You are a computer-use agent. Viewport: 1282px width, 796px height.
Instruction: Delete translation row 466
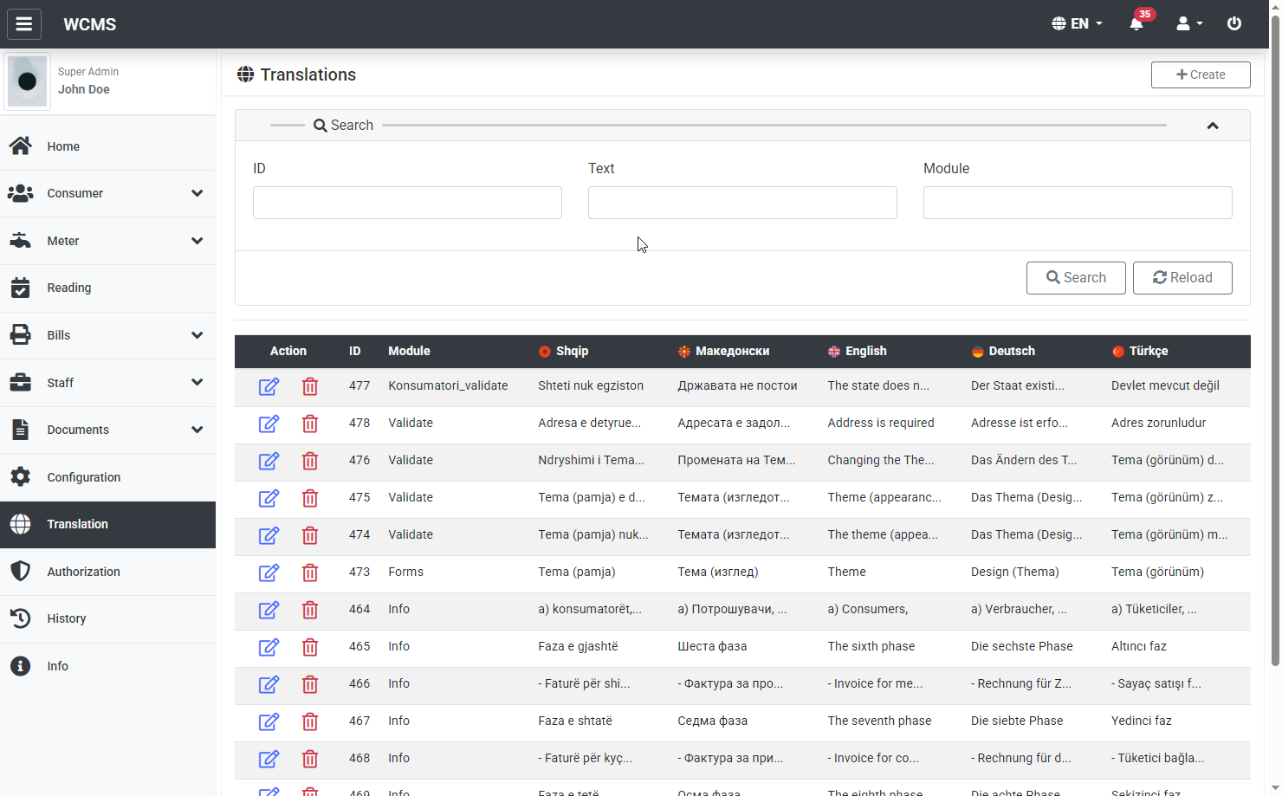(310, 684)
